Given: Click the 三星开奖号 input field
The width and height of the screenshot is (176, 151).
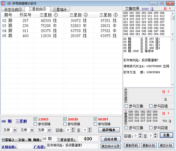Looking at the screenshot, I should 88,139.
